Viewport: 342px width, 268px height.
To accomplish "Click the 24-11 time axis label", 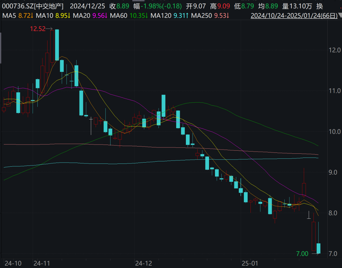I will 42,264.
